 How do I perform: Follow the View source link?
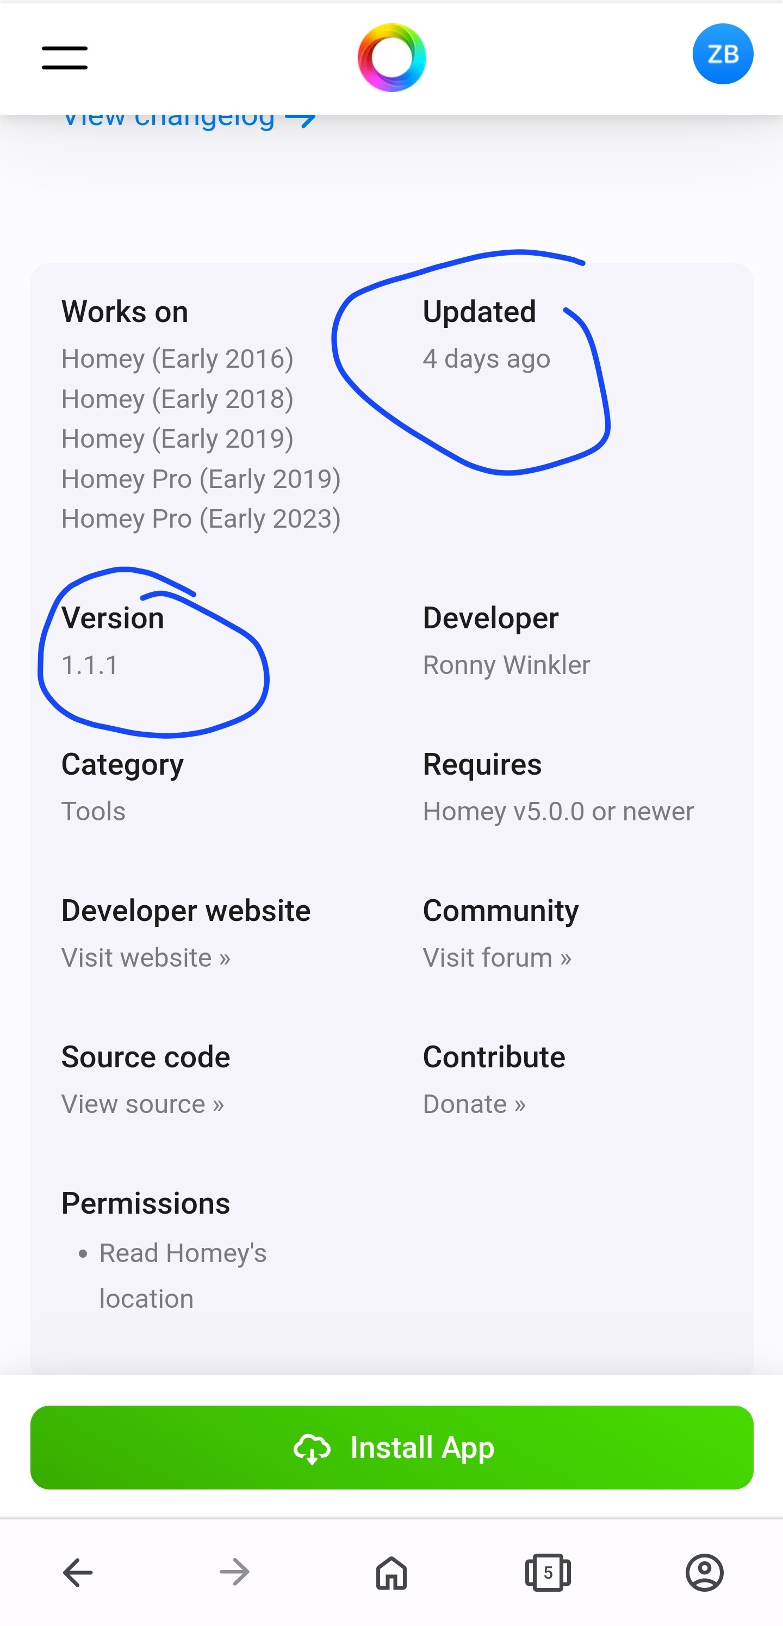[x=142, y=1104]
